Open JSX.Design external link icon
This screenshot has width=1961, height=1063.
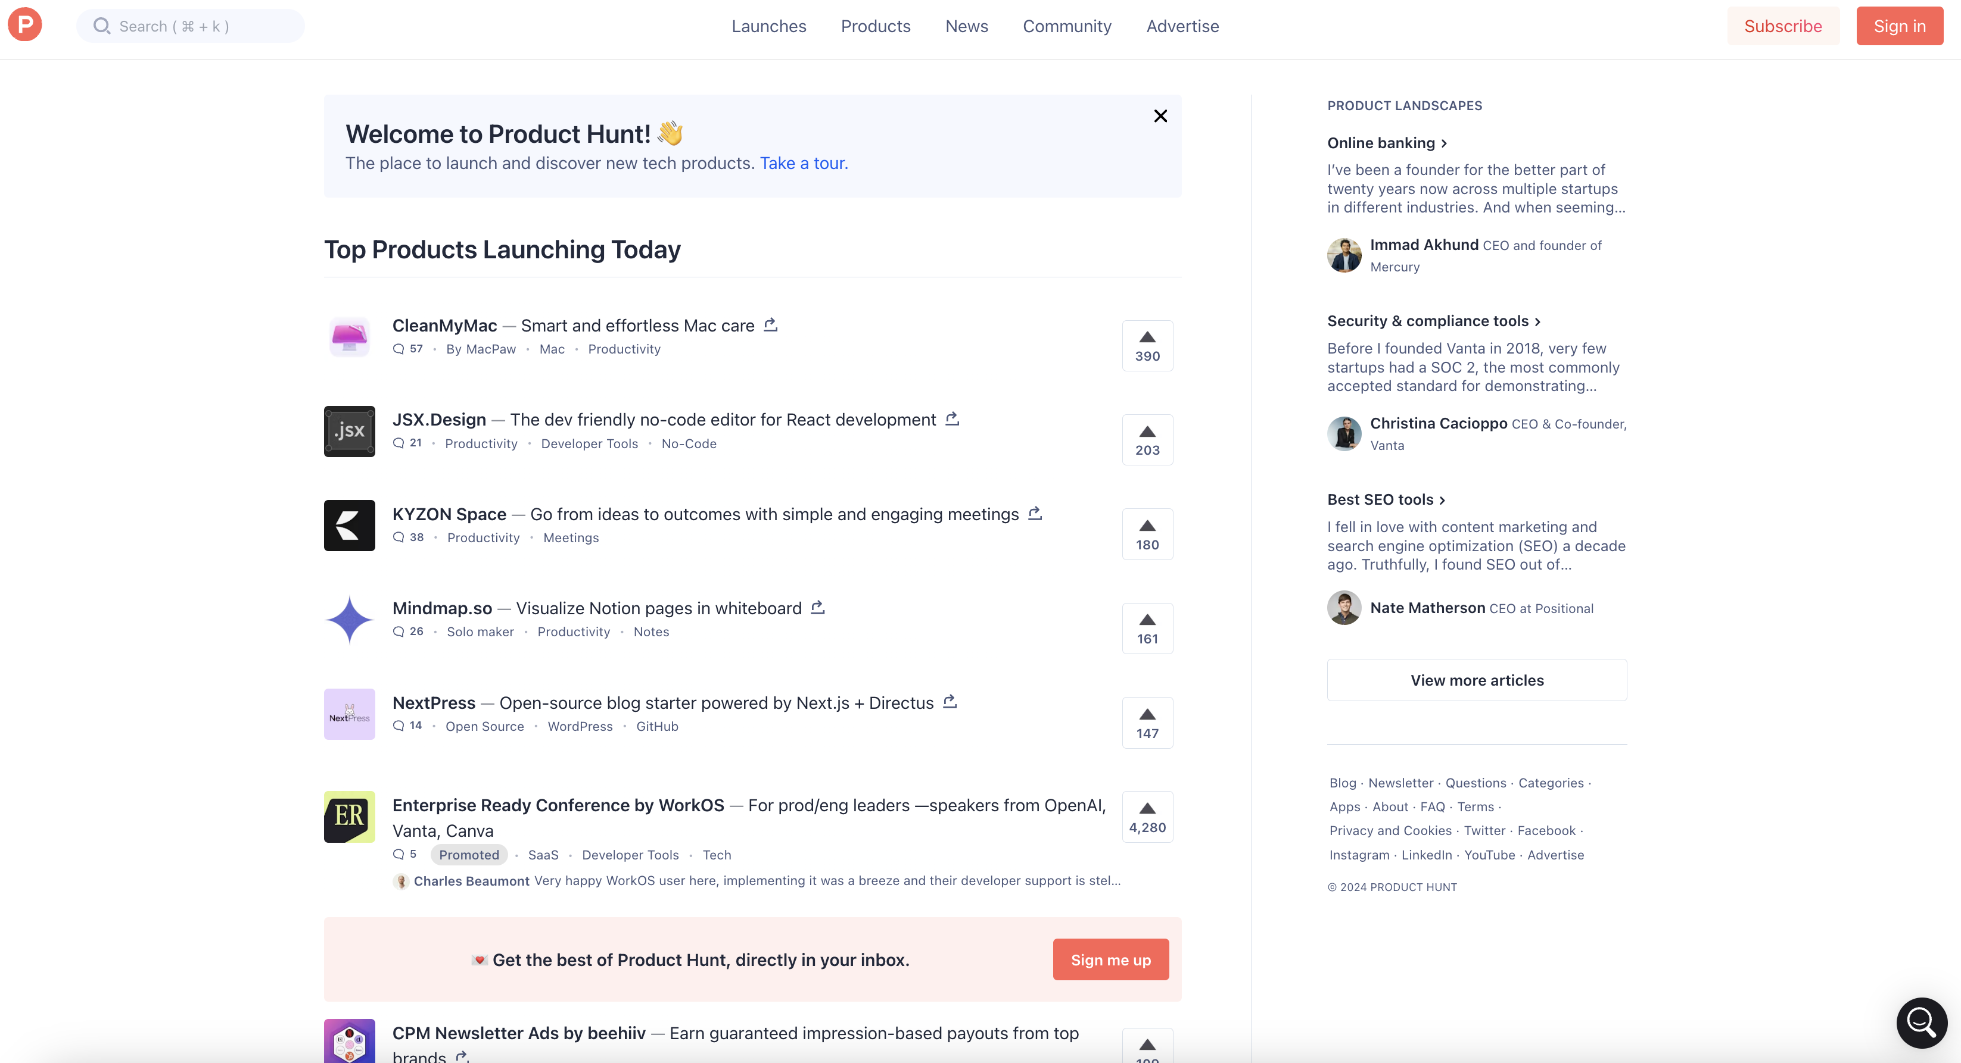click(x=951, y=419)
